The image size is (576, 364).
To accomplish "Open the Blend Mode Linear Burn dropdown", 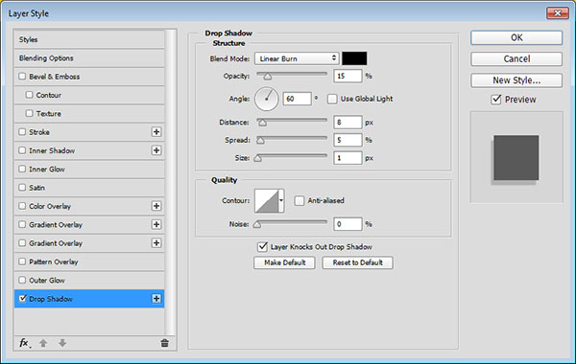I will 297,58.
